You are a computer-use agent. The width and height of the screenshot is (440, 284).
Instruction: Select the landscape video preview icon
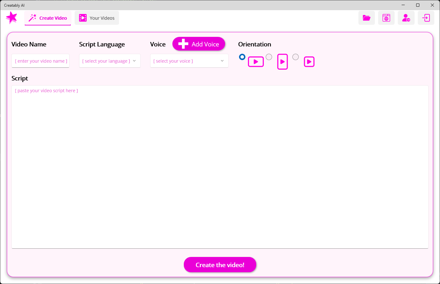tap(256, 61)
